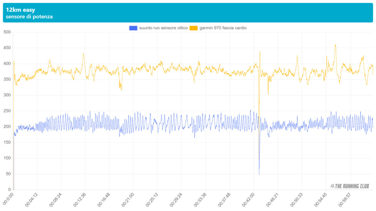Click The Running Club watermark logo
The width and height of the screenshot is (376, 211).
350,186
